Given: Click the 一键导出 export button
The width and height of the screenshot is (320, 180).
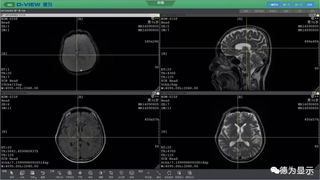Looking at the screenshot, I should (273, 5).
